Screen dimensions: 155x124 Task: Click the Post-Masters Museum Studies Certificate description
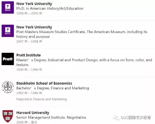pos(82,34)
